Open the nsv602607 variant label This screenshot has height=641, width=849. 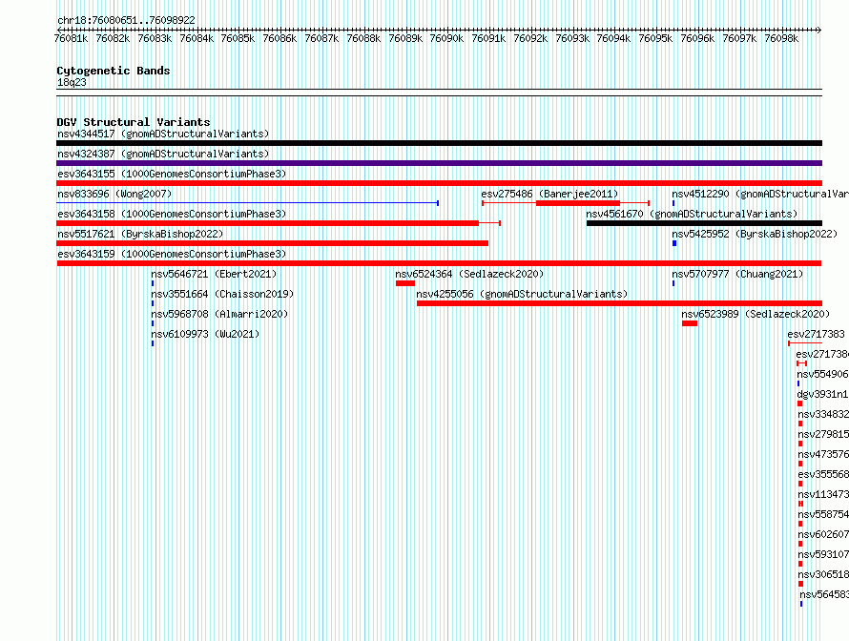(823, 534)
